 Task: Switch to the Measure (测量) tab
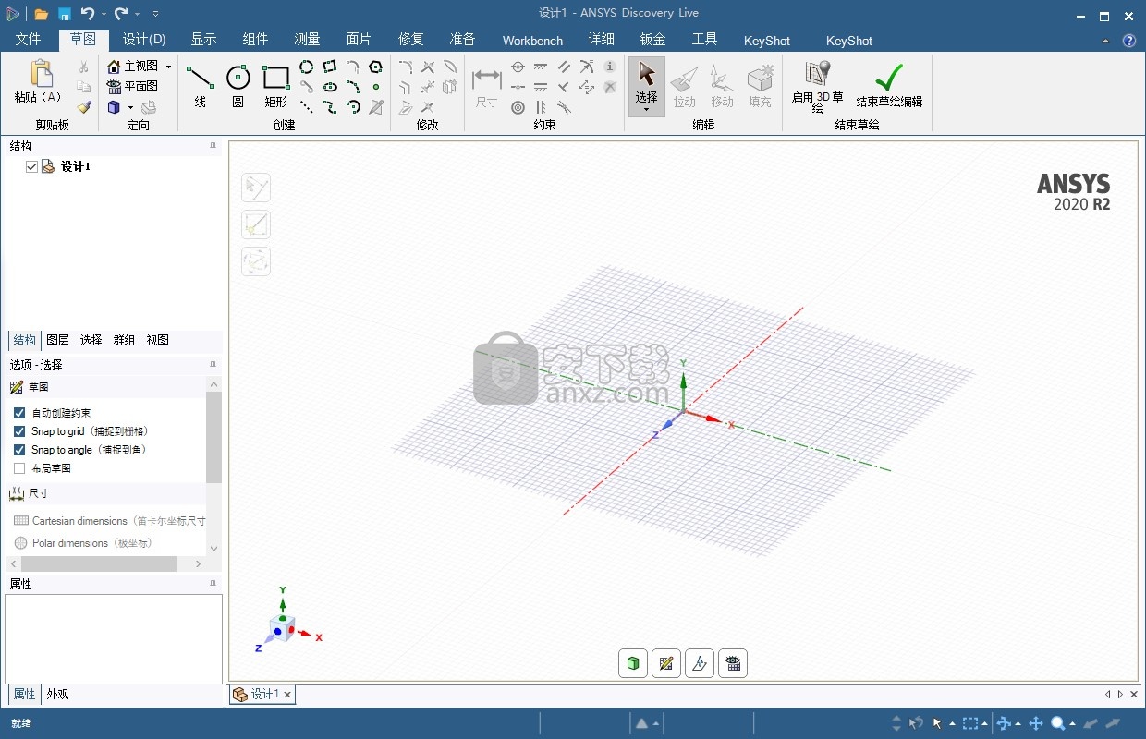pos(307,40)
